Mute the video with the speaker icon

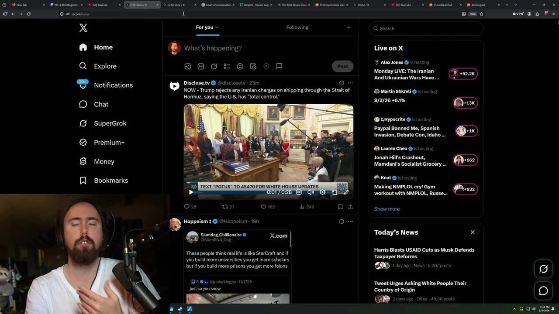click(311, 192)
